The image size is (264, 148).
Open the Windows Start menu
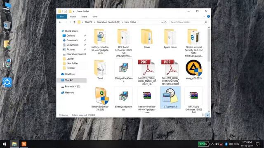click(x=5, y=144)
